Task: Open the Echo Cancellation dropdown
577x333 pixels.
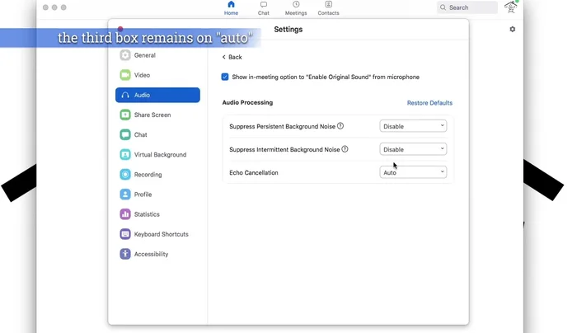Action: point(413,172)
